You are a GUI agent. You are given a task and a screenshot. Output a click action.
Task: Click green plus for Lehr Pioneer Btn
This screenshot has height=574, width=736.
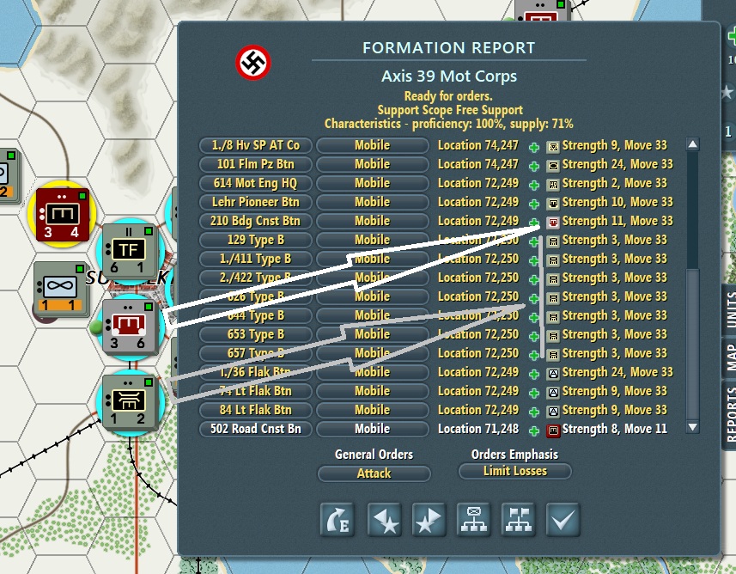point(533,204)
